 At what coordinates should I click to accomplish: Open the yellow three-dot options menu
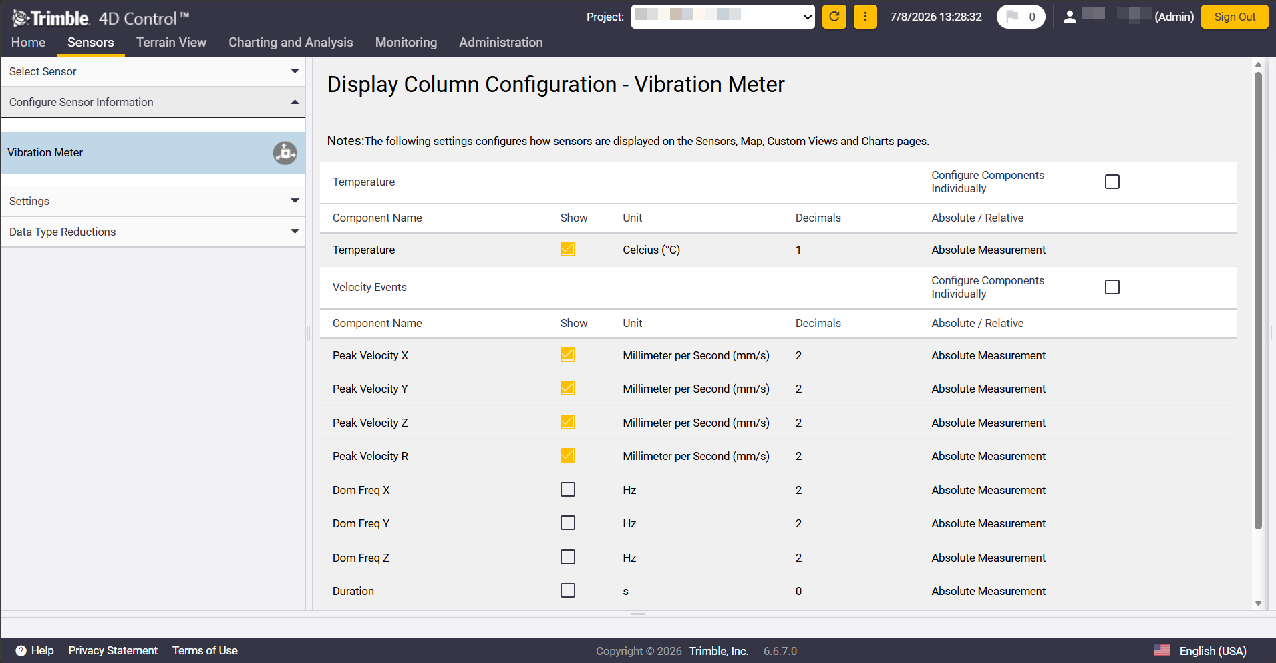(x=865, y=17)
